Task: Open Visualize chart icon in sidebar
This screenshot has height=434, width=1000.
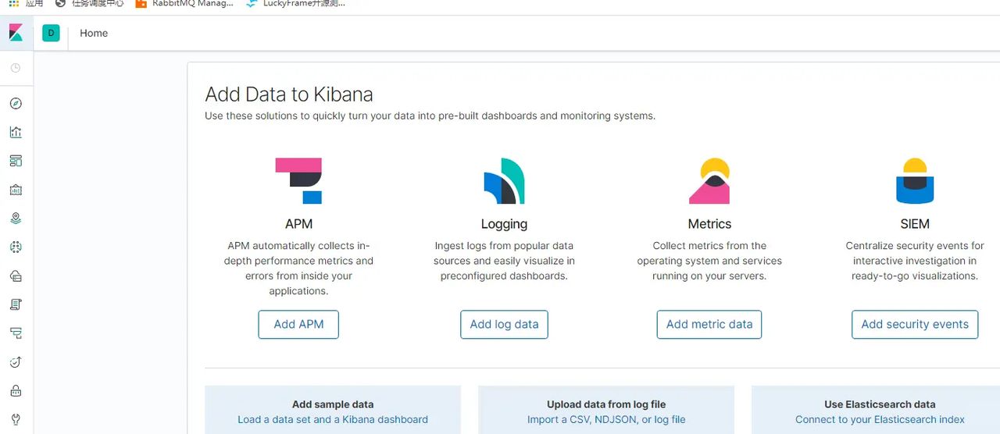Action: (x=16, y=132)
